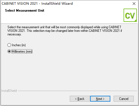The height and width of the screenshot is (106, 139).
Task: Click the green CV logo icon
Action: [x=130, y=15]
